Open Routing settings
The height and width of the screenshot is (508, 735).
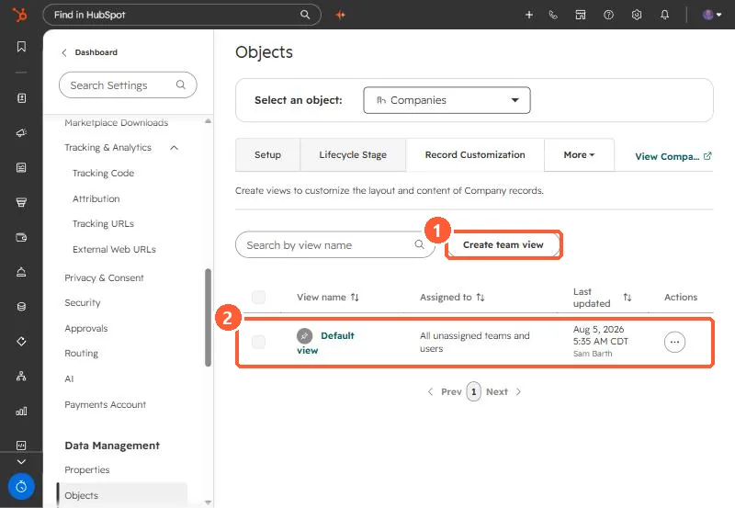click(81, 354)
